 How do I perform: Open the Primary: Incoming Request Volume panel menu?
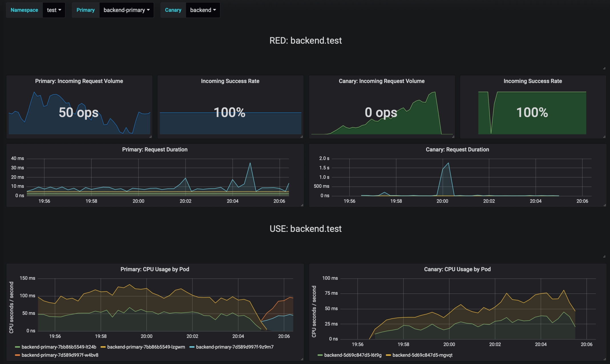79,81
